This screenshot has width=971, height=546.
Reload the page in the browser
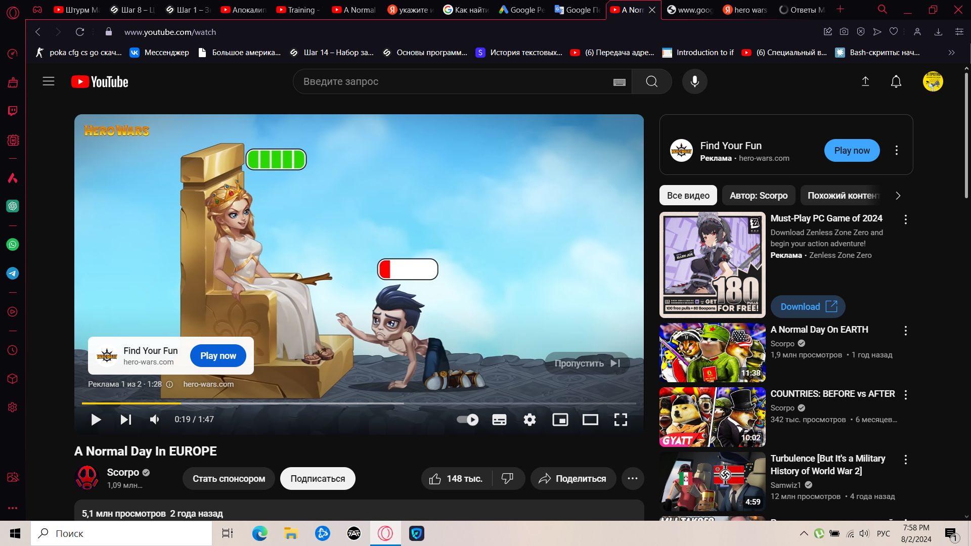[80, 32]
